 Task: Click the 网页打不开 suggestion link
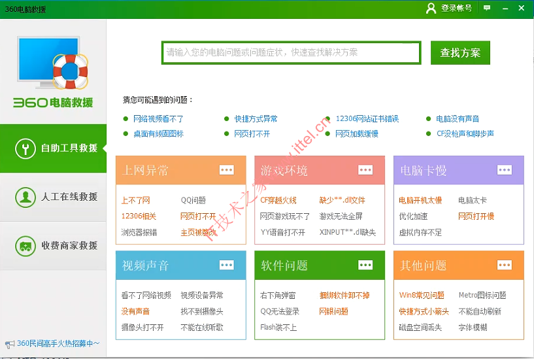252,134
